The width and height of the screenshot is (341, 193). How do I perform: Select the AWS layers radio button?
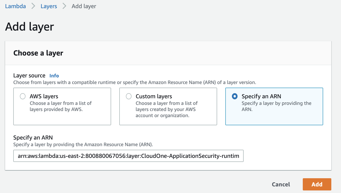click(x=23, y=96)
